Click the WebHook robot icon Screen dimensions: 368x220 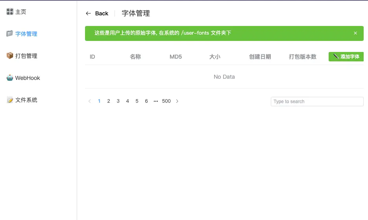pyautogui.click(x=10, y=78)
